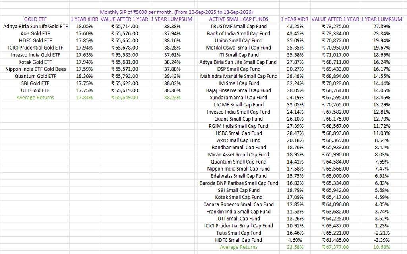
Task: Click the ₹ 73,275.00 value cell
Action: [x=335, y=27]
